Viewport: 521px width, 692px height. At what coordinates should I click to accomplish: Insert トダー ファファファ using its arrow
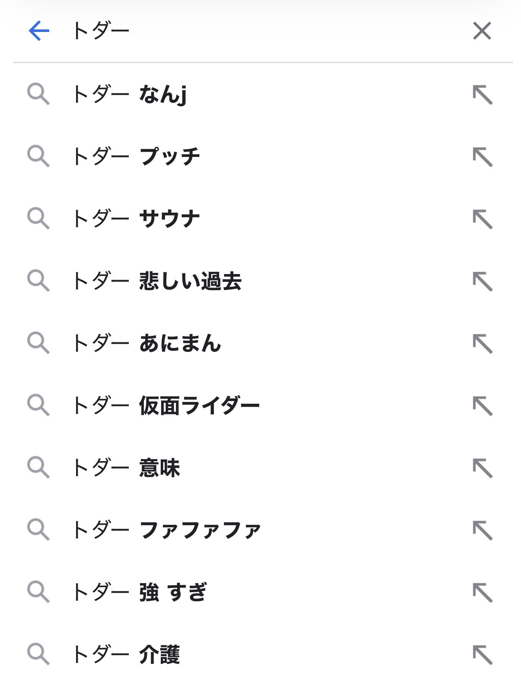[482, 530]
